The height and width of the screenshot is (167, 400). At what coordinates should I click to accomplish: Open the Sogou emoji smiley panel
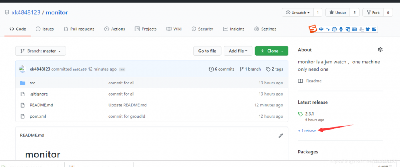(334, 29)
